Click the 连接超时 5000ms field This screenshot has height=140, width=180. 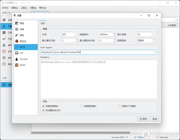pos(106,34)
